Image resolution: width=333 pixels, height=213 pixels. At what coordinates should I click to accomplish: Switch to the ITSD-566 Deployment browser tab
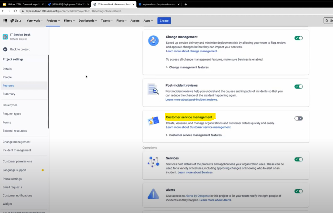pos(68,4)
